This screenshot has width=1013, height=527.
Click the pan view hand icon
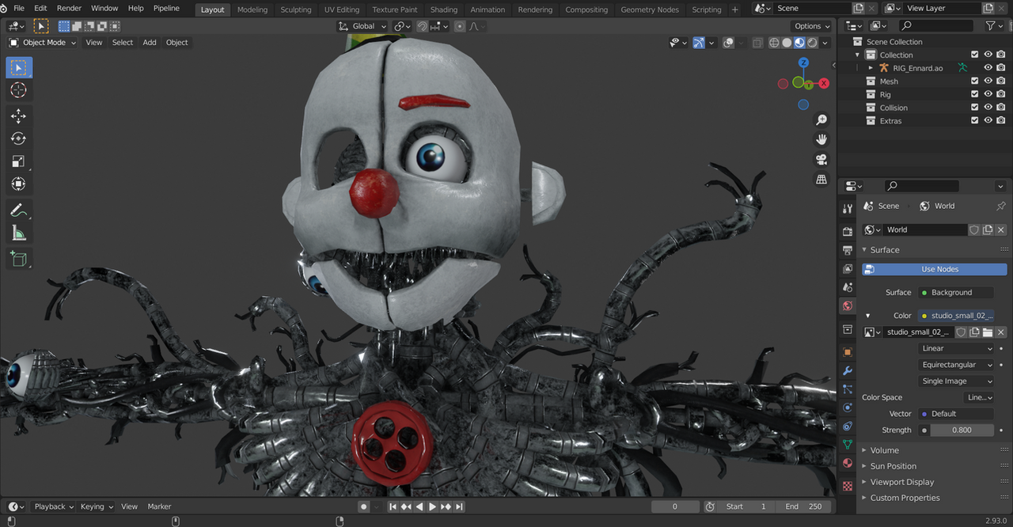pos(821,139)
